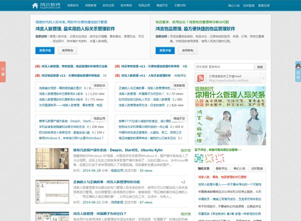Open 软件帮助 in the top navigation
Viewport: 301px width, 221px height.
pos(126,5)
